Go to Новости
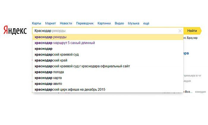The image size is (208, 125). [66, 24]
